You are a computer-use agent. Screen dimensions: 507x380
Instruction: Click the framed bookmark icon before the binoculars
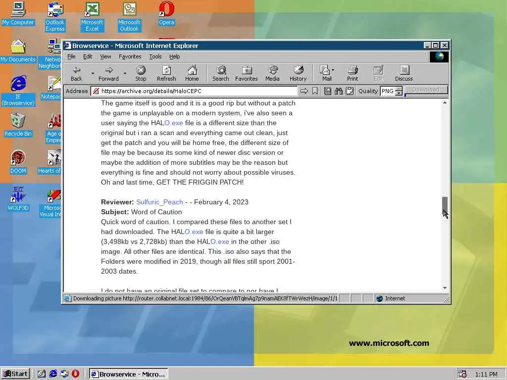coord(328,91)
